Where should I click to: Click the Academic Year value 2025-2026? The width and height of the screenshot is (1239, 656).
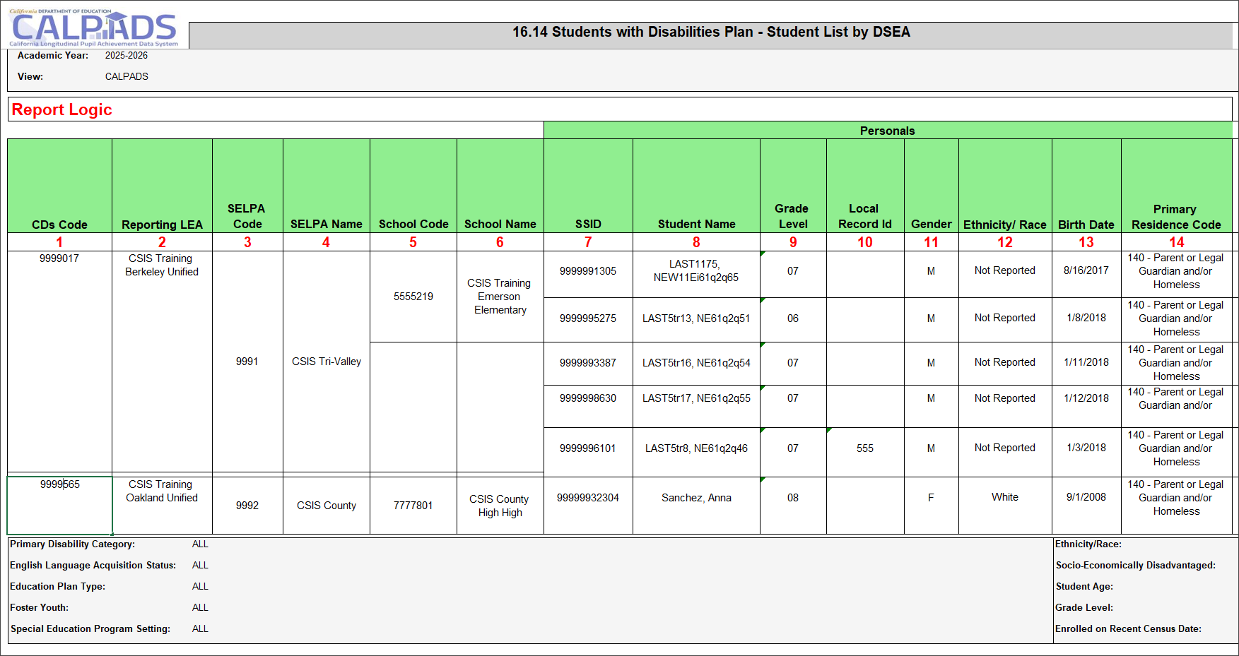click(x=126, y=55)
